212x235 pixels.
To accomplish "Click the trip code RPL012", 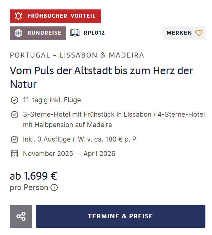I will pyautogui.click(x=94, y=33).
